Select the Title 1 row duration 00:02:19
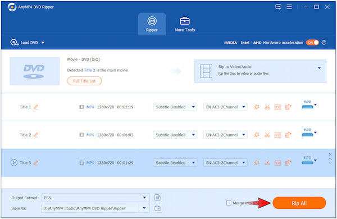The height and width of the screenshot is (219, 337). [x=125, y=107]
